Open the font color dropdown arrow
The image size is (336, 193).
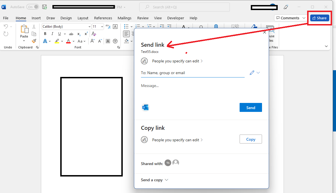[x=73, y=41]
